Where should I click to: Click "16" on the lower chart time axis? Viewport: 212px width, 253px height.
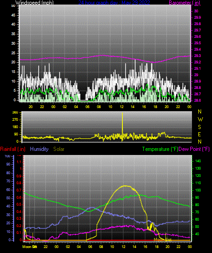coord(146,247)
